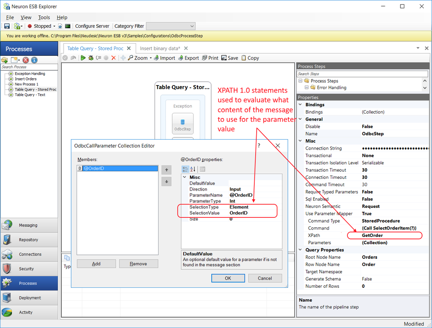432x328 pixels.
Task: Collapse the Process Steps tree node
Action: (300, 81)
